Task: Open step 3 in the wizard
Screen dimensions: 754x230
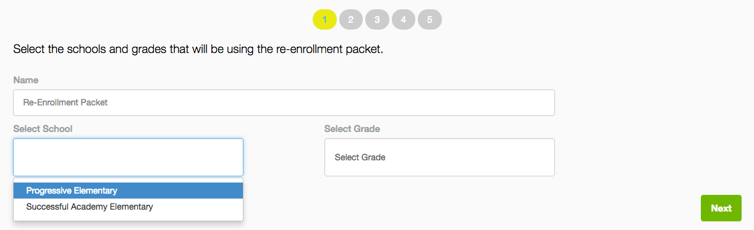Action: tap(377, 19)
